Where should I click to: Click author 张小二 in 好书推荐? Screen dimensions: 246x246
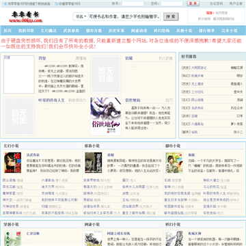tap(238, 132)
